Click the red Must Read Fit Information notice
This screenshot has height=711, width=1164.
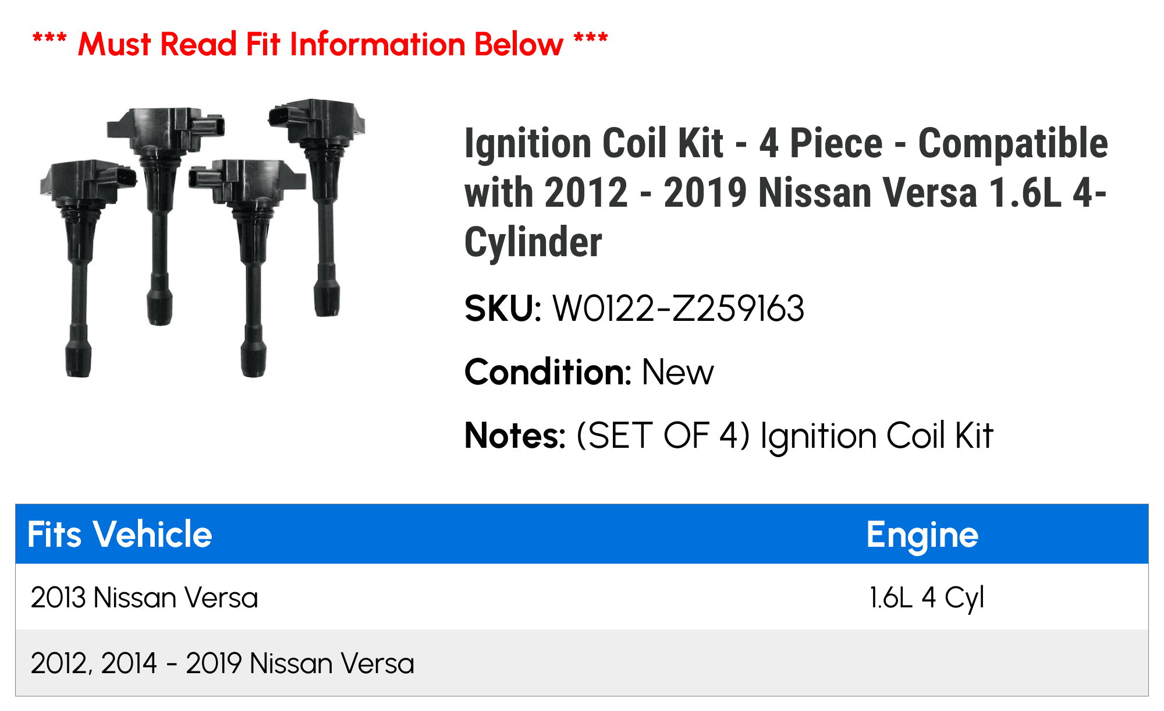tap(320, 44)
